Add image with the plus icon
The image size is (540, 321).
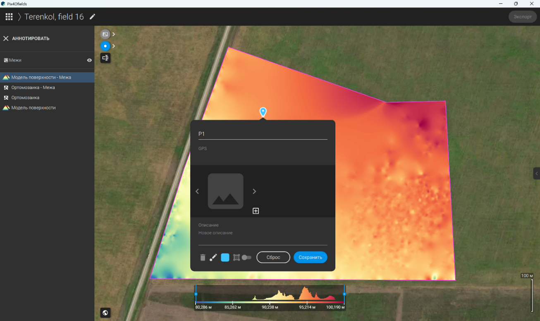coord(256,211)
